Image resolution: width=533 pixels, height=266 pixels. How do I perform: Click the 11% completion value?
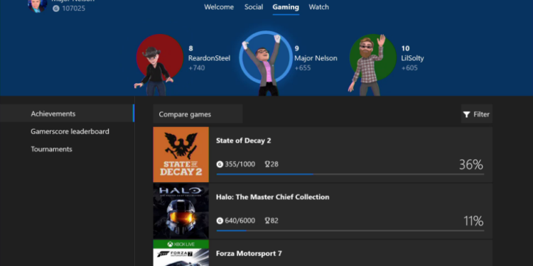[x=473, y=221]
